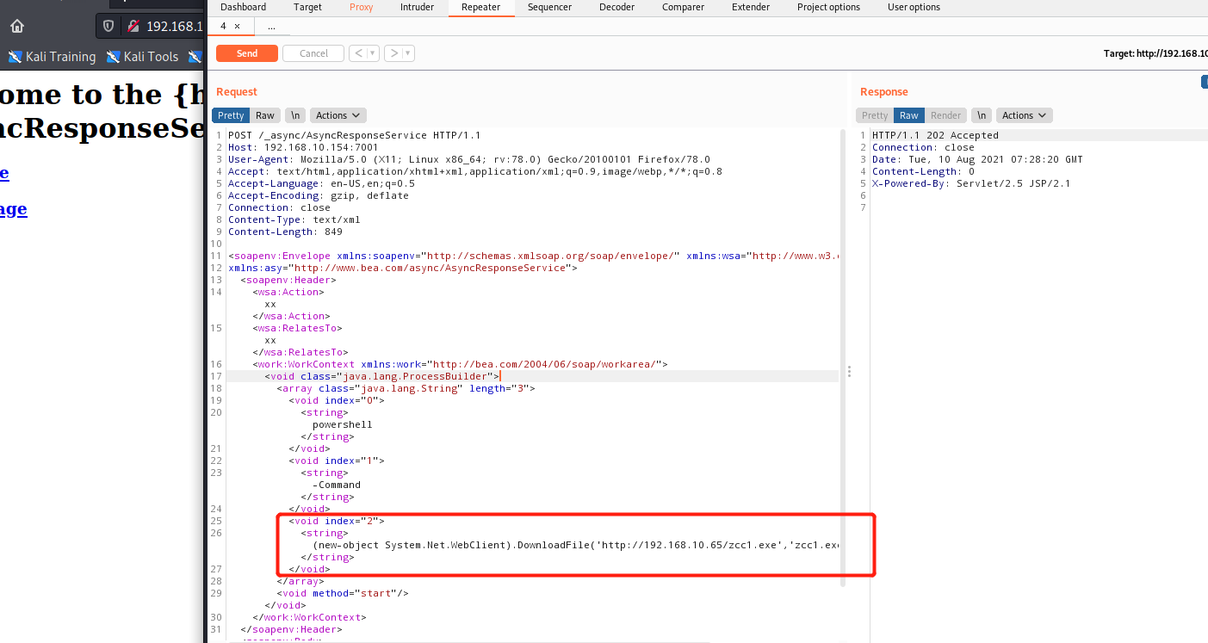This screenshot has height=643, width=1208.
Task: Click the work:WorkContext opening tag line
Action: click(460, 364)
